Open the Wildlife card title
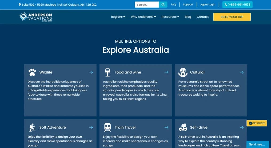 46,72
